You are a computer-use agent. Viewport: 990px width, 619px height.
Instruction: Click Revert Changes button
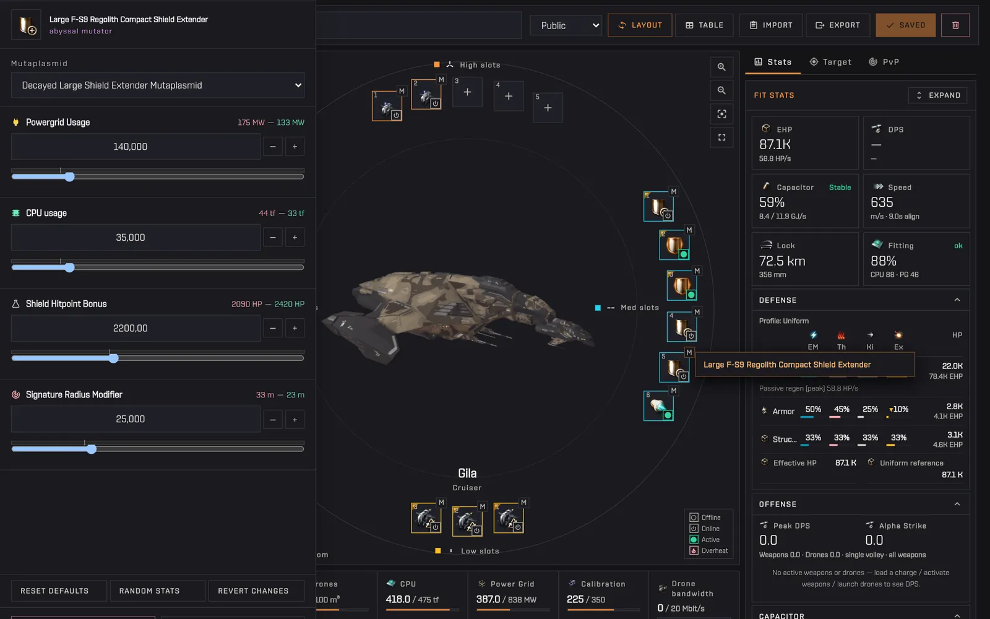click(x=256, y=591)
